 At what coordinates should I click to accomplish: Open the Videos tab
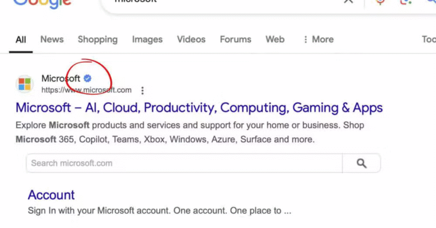click(x=191, y=39)
